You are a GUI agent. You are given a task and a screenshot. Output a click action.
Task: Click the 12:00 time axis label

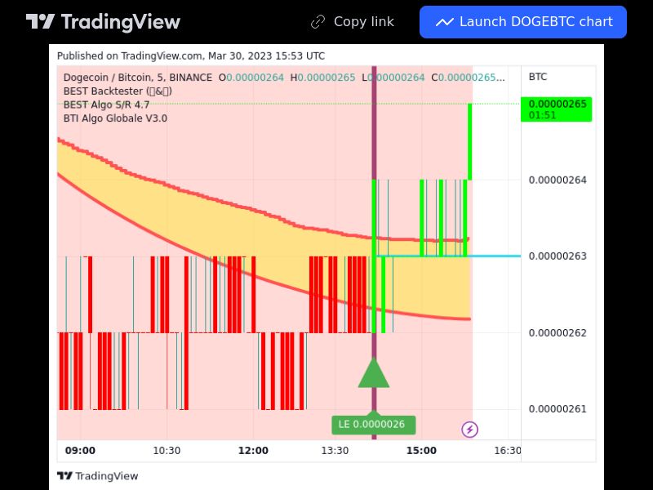click(253, 451)
